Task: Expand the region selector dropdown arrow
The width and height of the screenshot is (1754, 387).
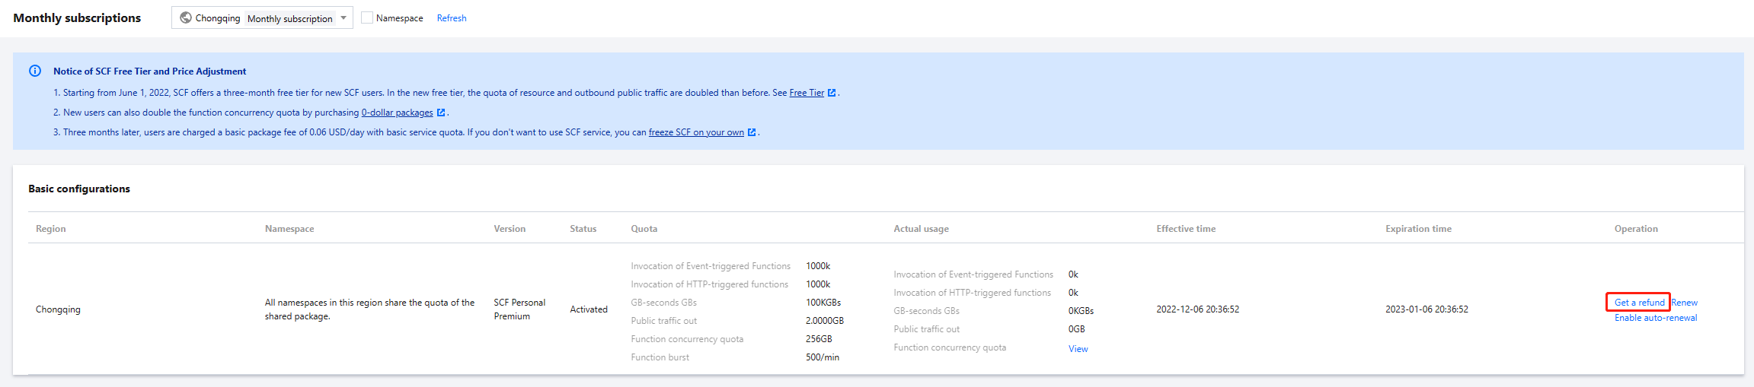Action: tap(343, 17)
